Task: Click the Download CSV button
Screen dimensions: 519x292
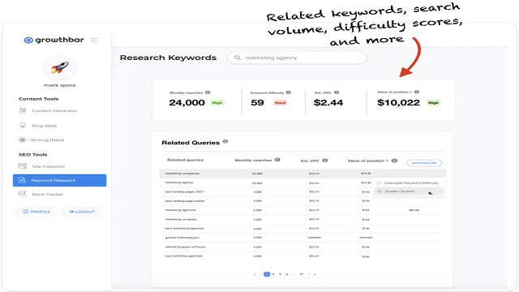Action: point(424,163)
